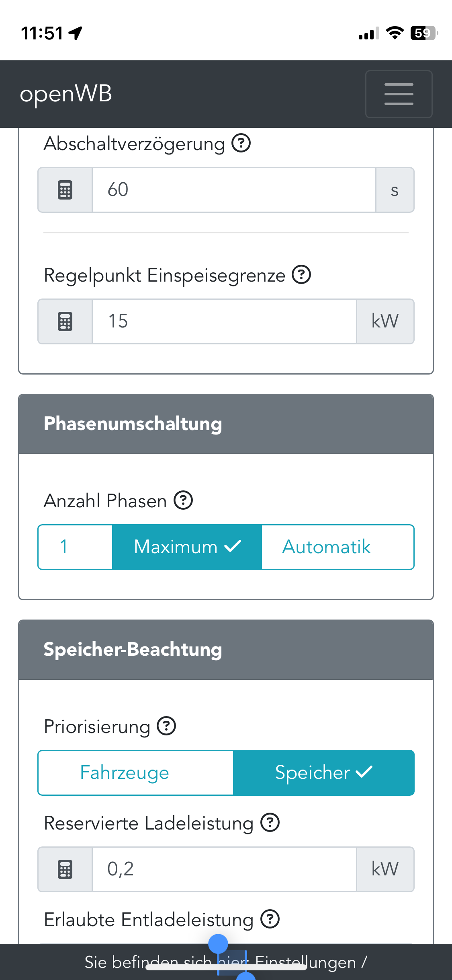Open help icon beside Anzahl Phasen
The height and width of the screenshot is (980, 452).
183,500
